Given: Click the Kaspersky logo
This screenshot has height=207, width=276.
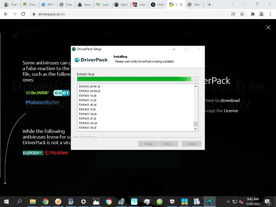Looking at the screenshot, I should click(x=33, y=153).
